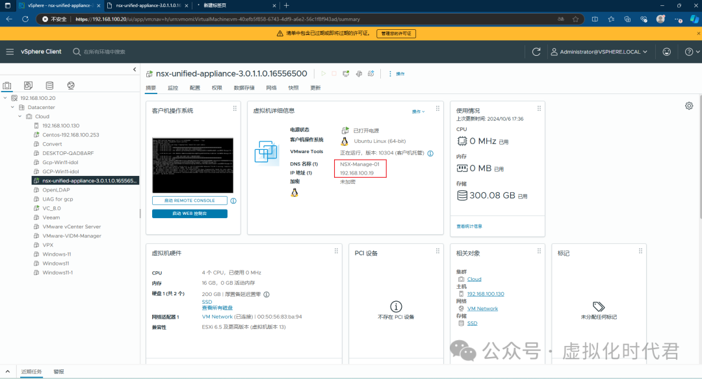The width and height of the screenshot is (702, 379).
Task: Open the 192.168.100.130 host link
Action: 486,294
